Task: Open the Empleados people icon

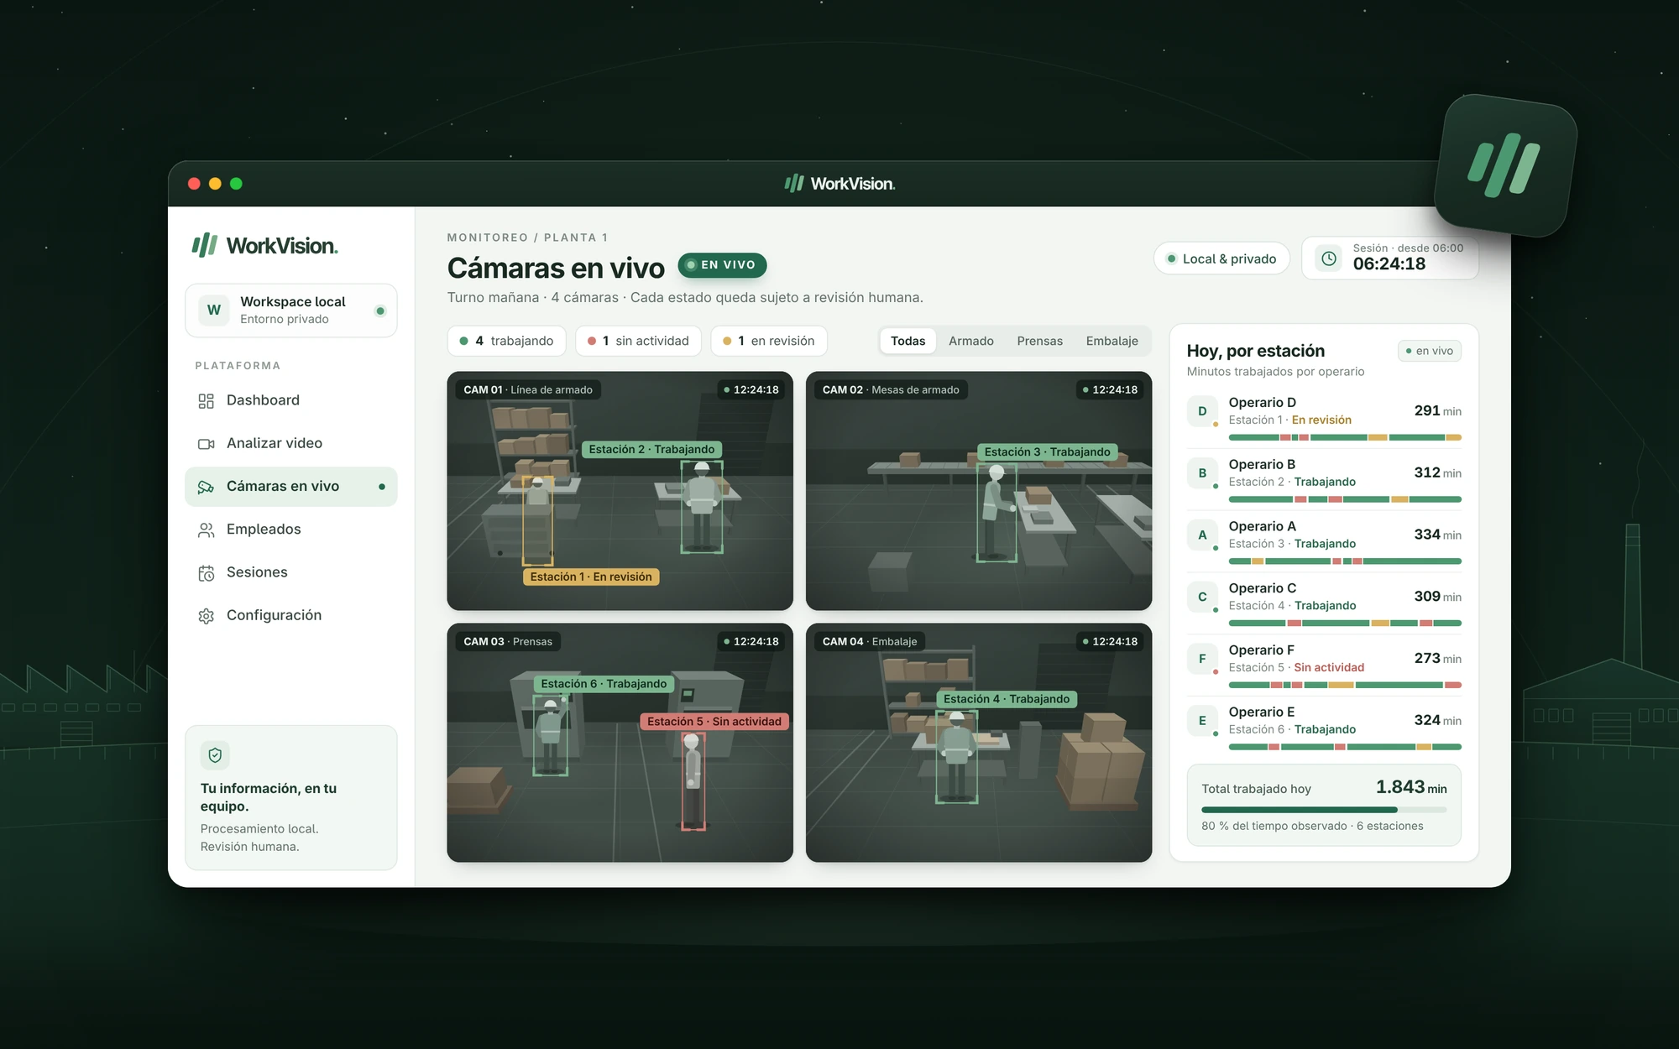Action: 206,530
